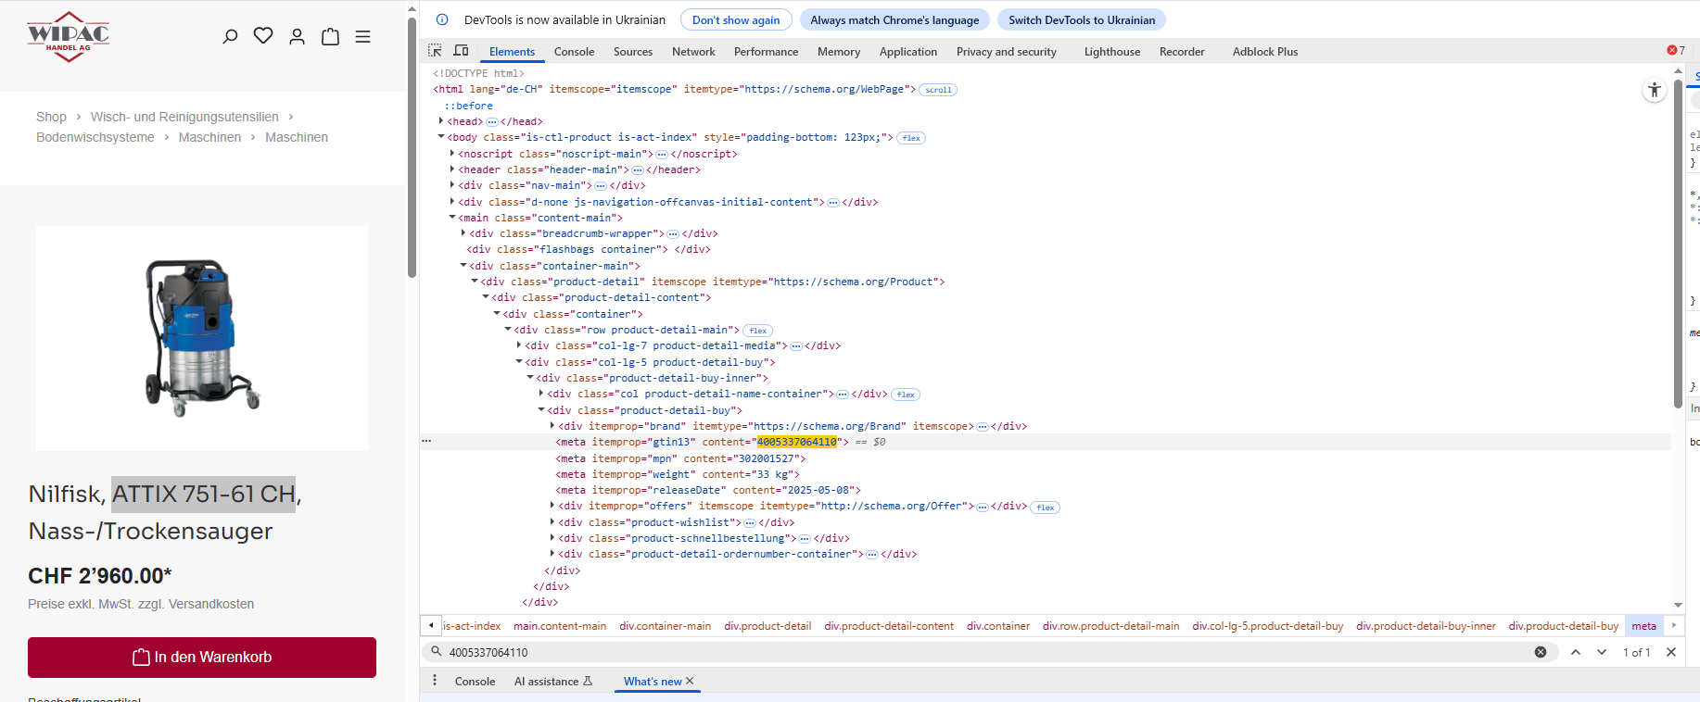Activate the inspect element picker tool
The height and width of the screenshot is (702, 1700).
coord(435,51)
